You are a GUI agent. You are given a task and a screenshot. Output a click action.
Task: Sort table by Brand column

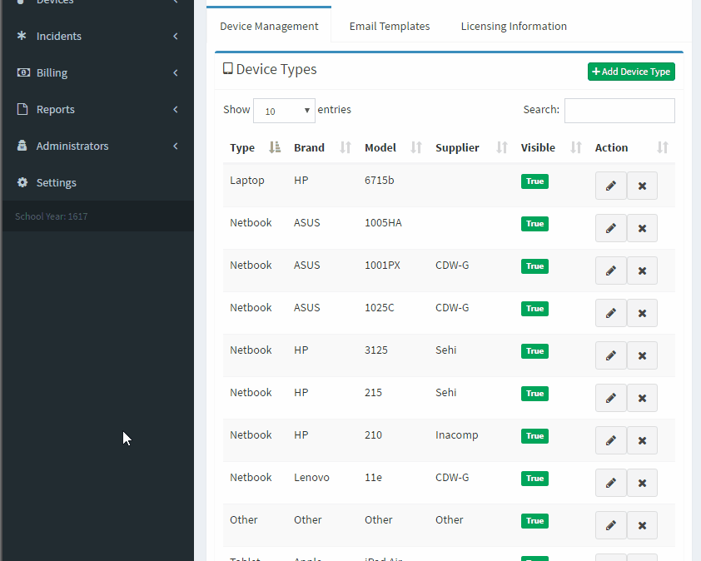click(x=322, y=147)
